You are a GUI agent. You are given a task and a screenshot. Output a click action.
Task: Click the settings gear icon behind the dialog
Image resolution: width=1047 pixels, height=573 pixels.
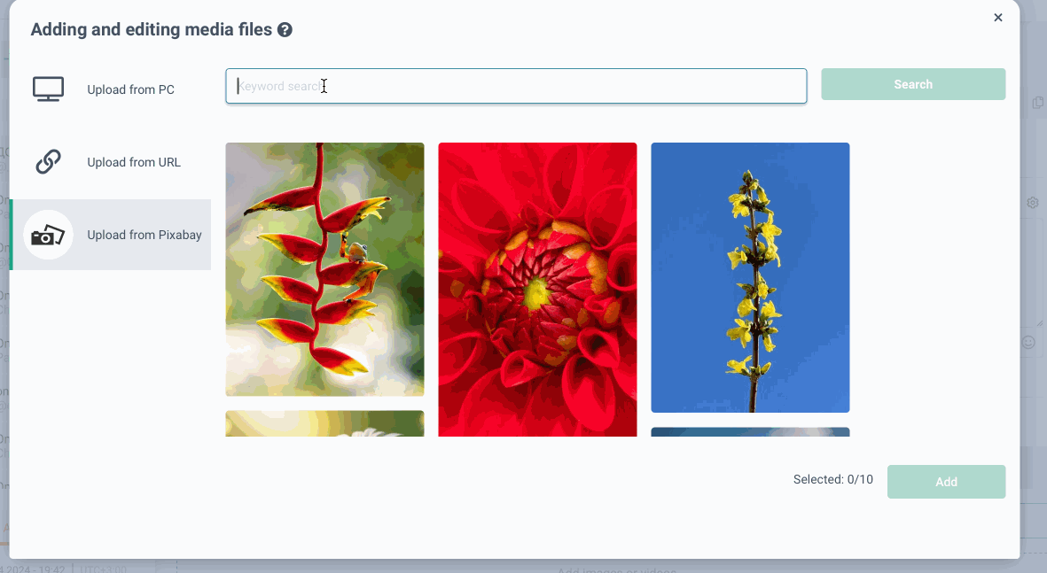[x=1032, y=203]
